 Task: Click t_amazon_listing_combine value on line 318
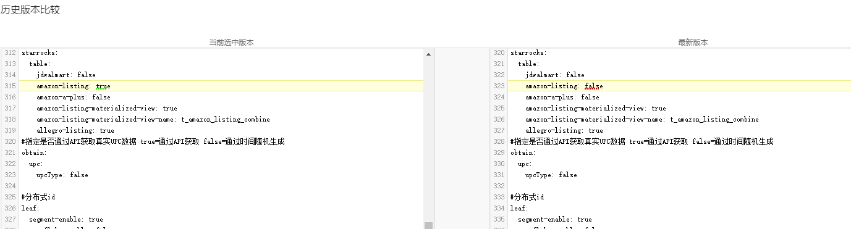[x=225, y=119]
